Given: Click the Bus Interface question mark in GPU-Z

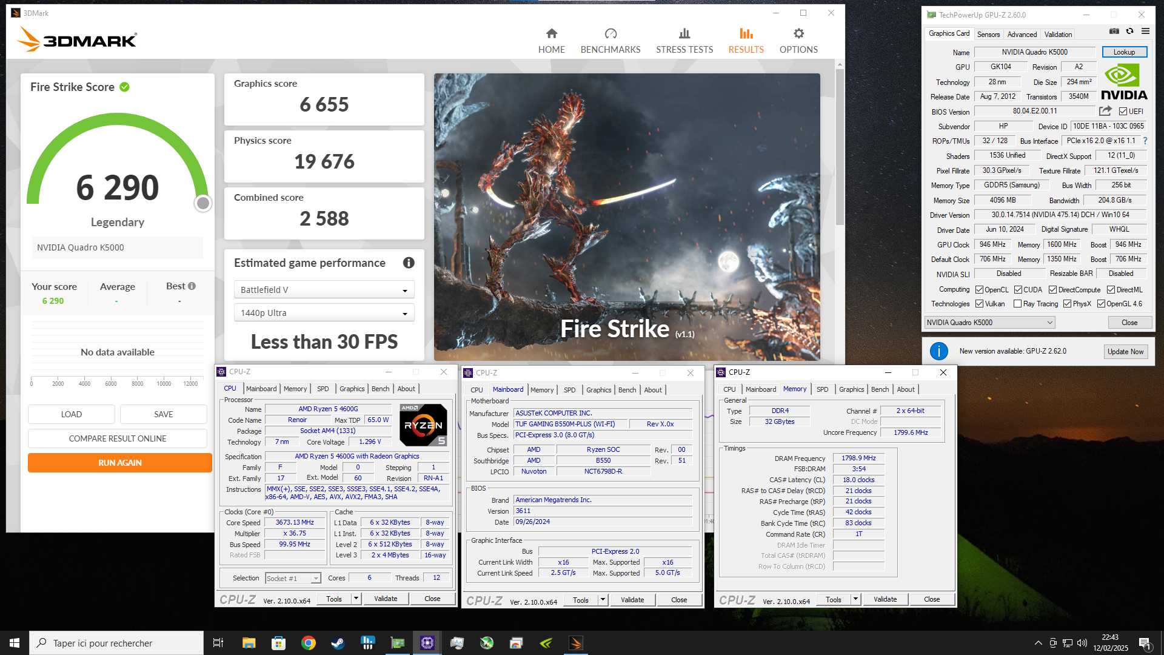Looking at the screenshot, I should coord(1145,141).
